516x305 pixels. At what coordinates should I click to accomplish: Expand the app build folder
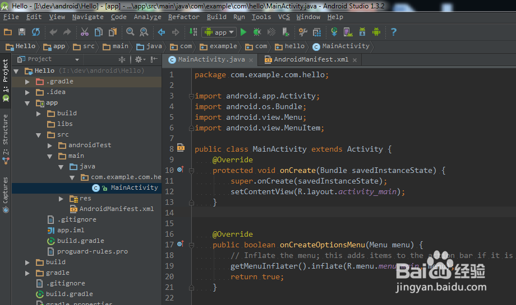[x=39, y=114]
